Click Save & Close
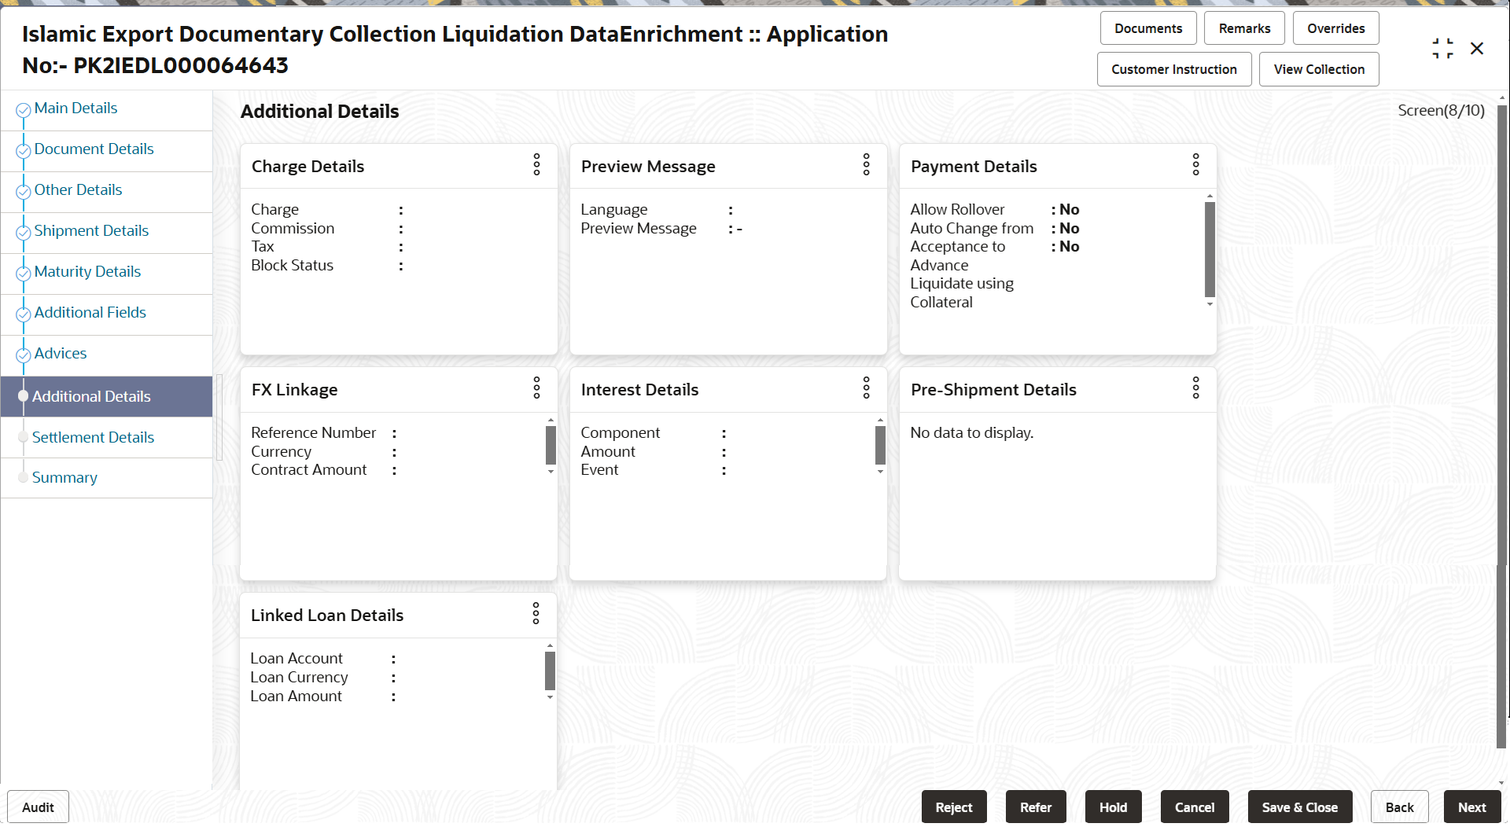The image size is (1510, 827). tap(1299, 807)
